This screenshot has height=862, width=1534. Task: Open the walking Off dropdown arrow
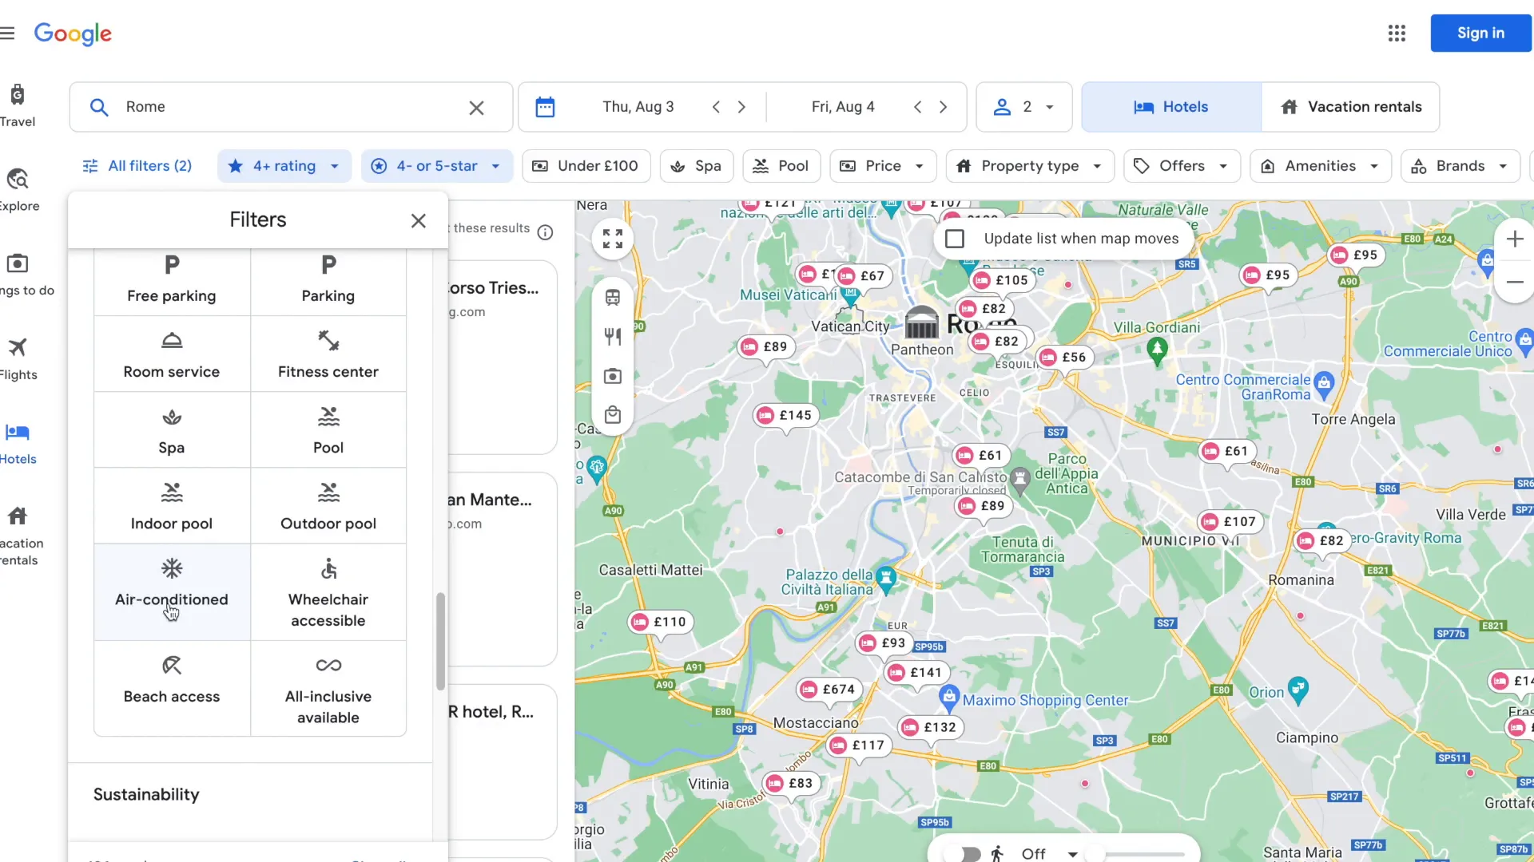(x=1073, y=854)
